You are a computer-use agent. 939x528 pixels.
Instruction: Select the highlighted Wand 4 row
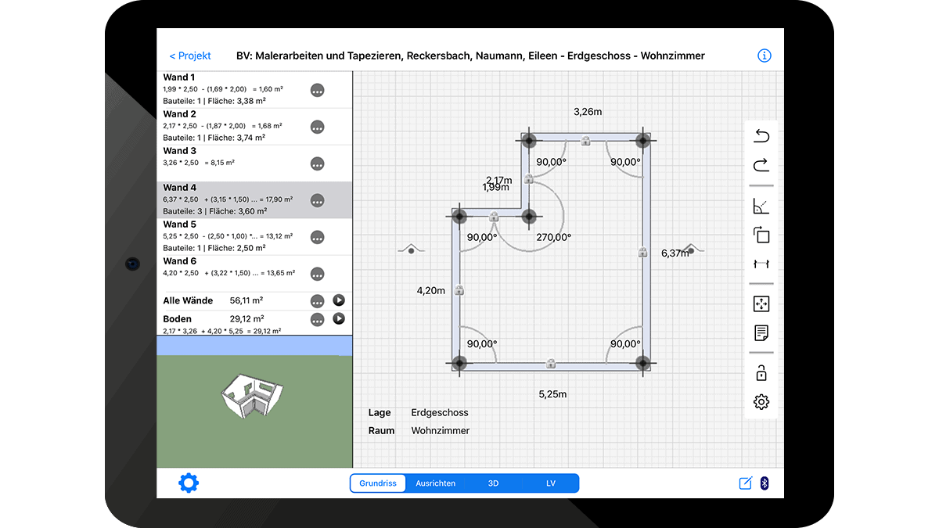coord(255,200)
